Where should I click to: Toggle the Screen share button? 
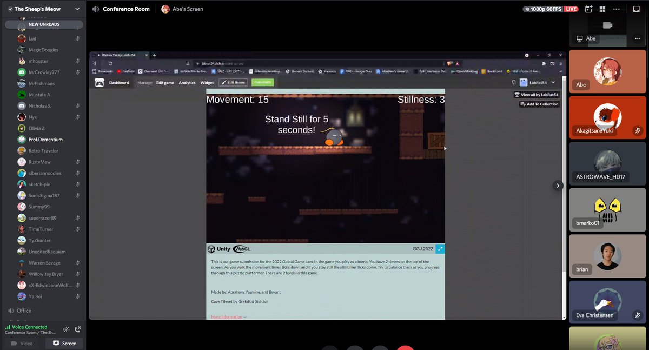[64, 343]
